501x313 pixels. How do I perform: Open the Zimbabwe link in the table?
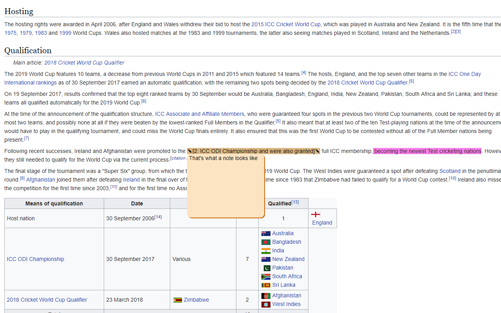click(x=196, y=300)
